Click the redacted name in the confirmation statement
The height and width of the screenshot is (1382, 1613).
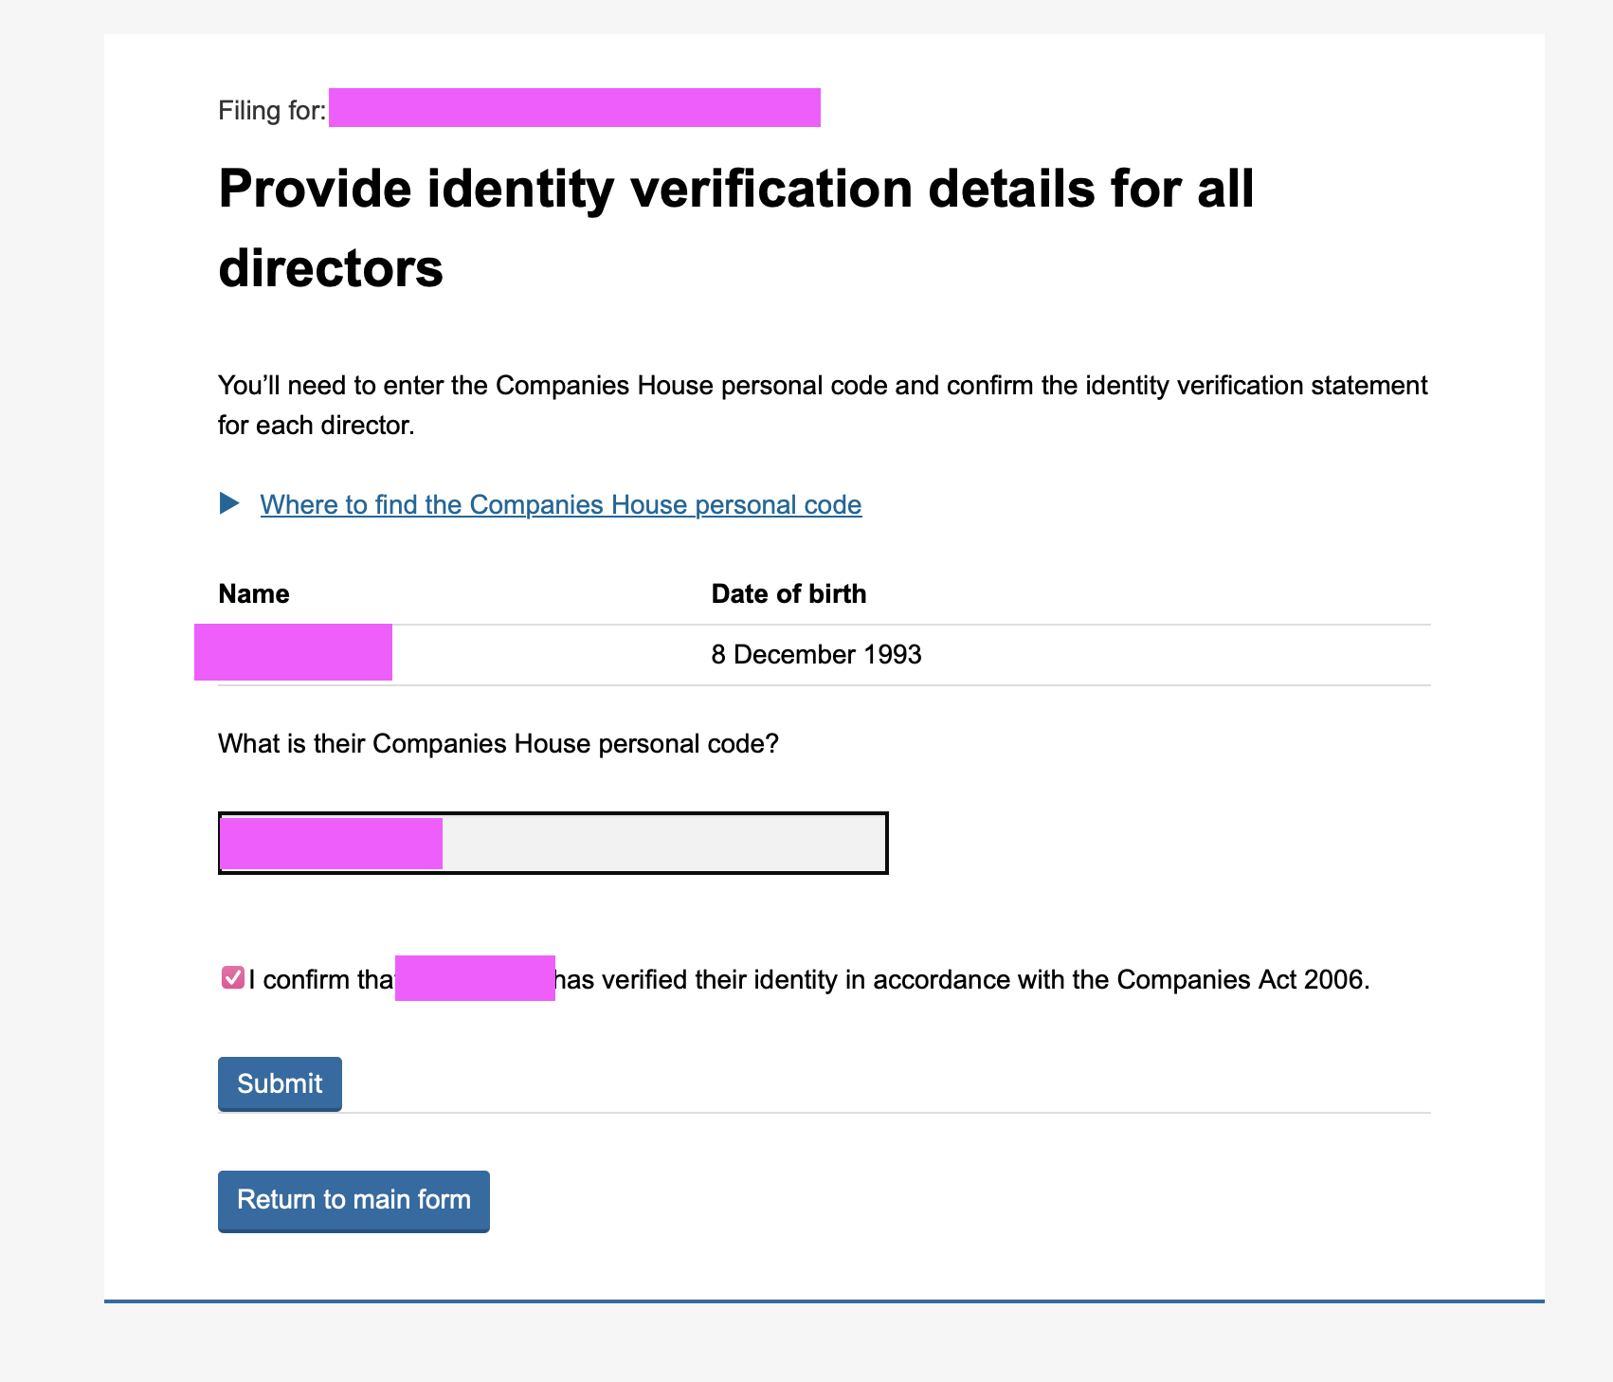tap(475, 978)
